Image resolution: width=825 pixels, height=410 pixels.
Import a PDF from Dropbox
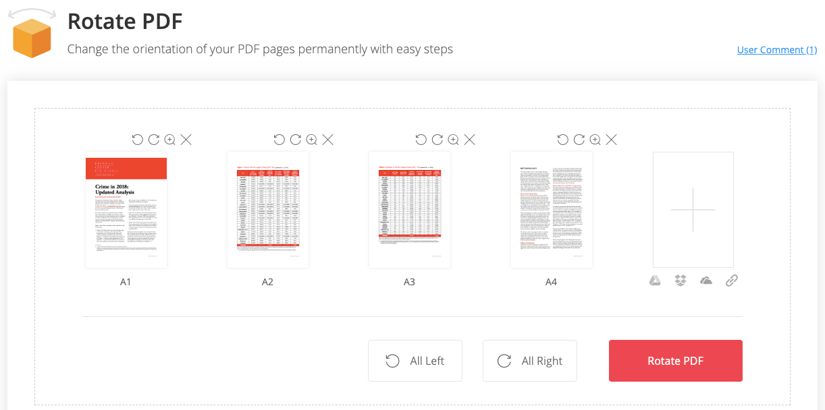(681, 281)
